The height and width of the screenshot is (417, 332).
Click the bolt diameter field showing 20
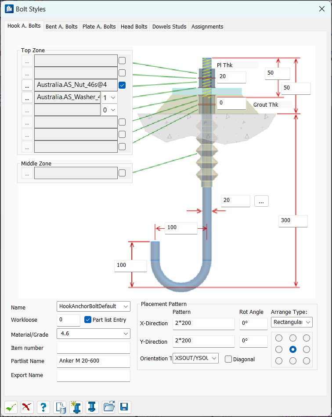tap(235, 201)
